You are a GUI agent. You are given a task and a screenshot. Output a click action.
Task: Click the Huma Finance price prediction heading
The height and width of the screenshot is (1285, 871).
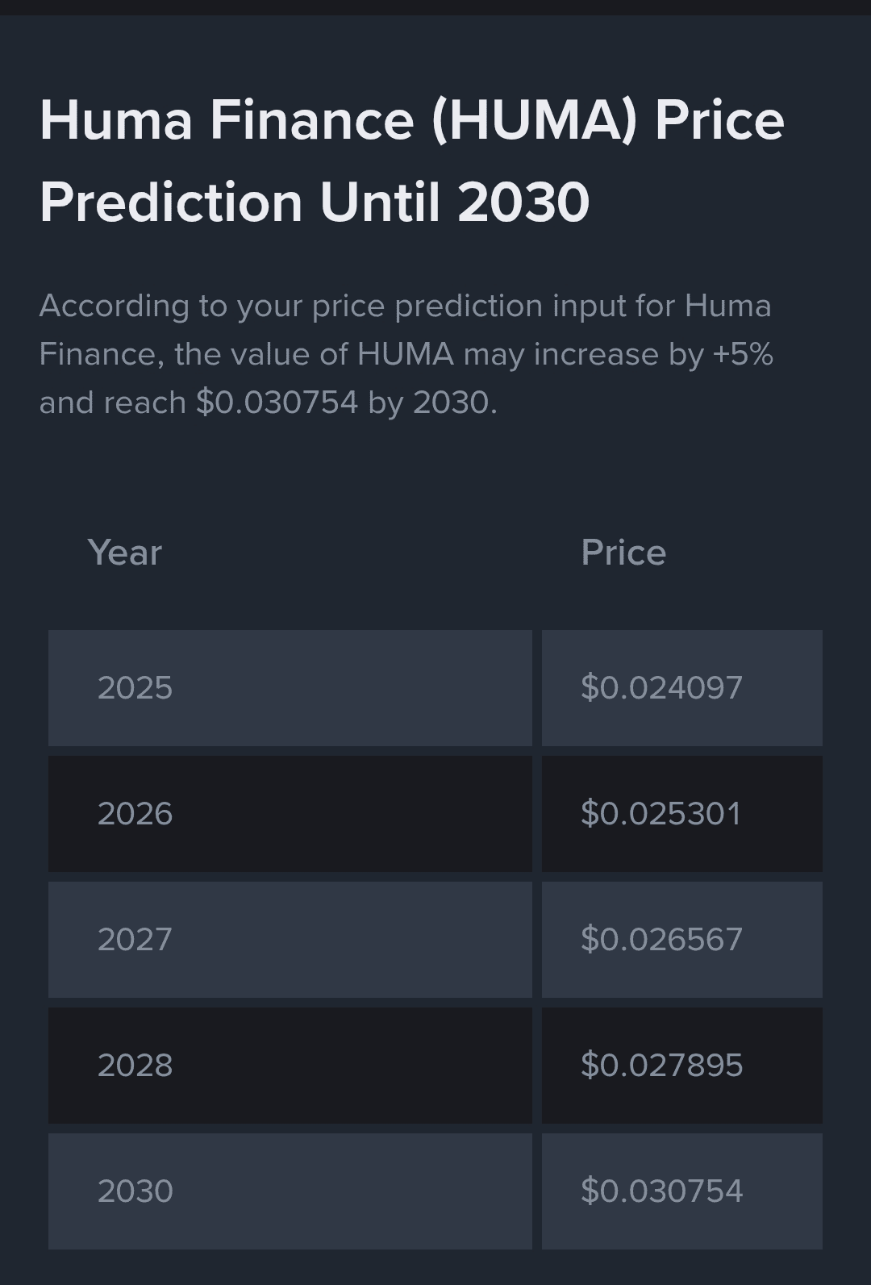tap(412, 161)
